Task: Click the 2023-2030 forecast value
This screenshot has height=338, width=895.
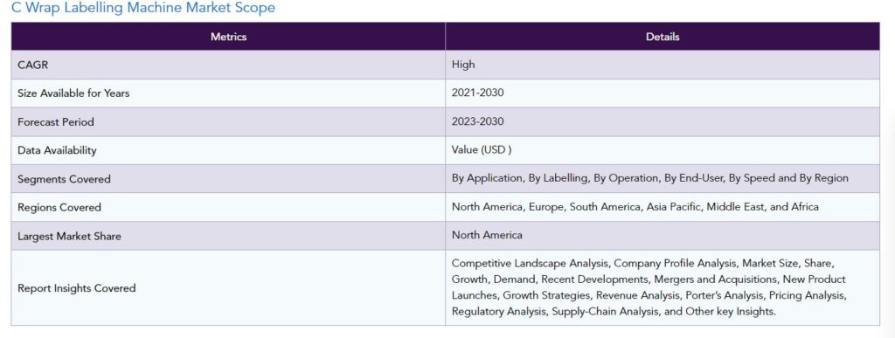Action: [478, 121]
